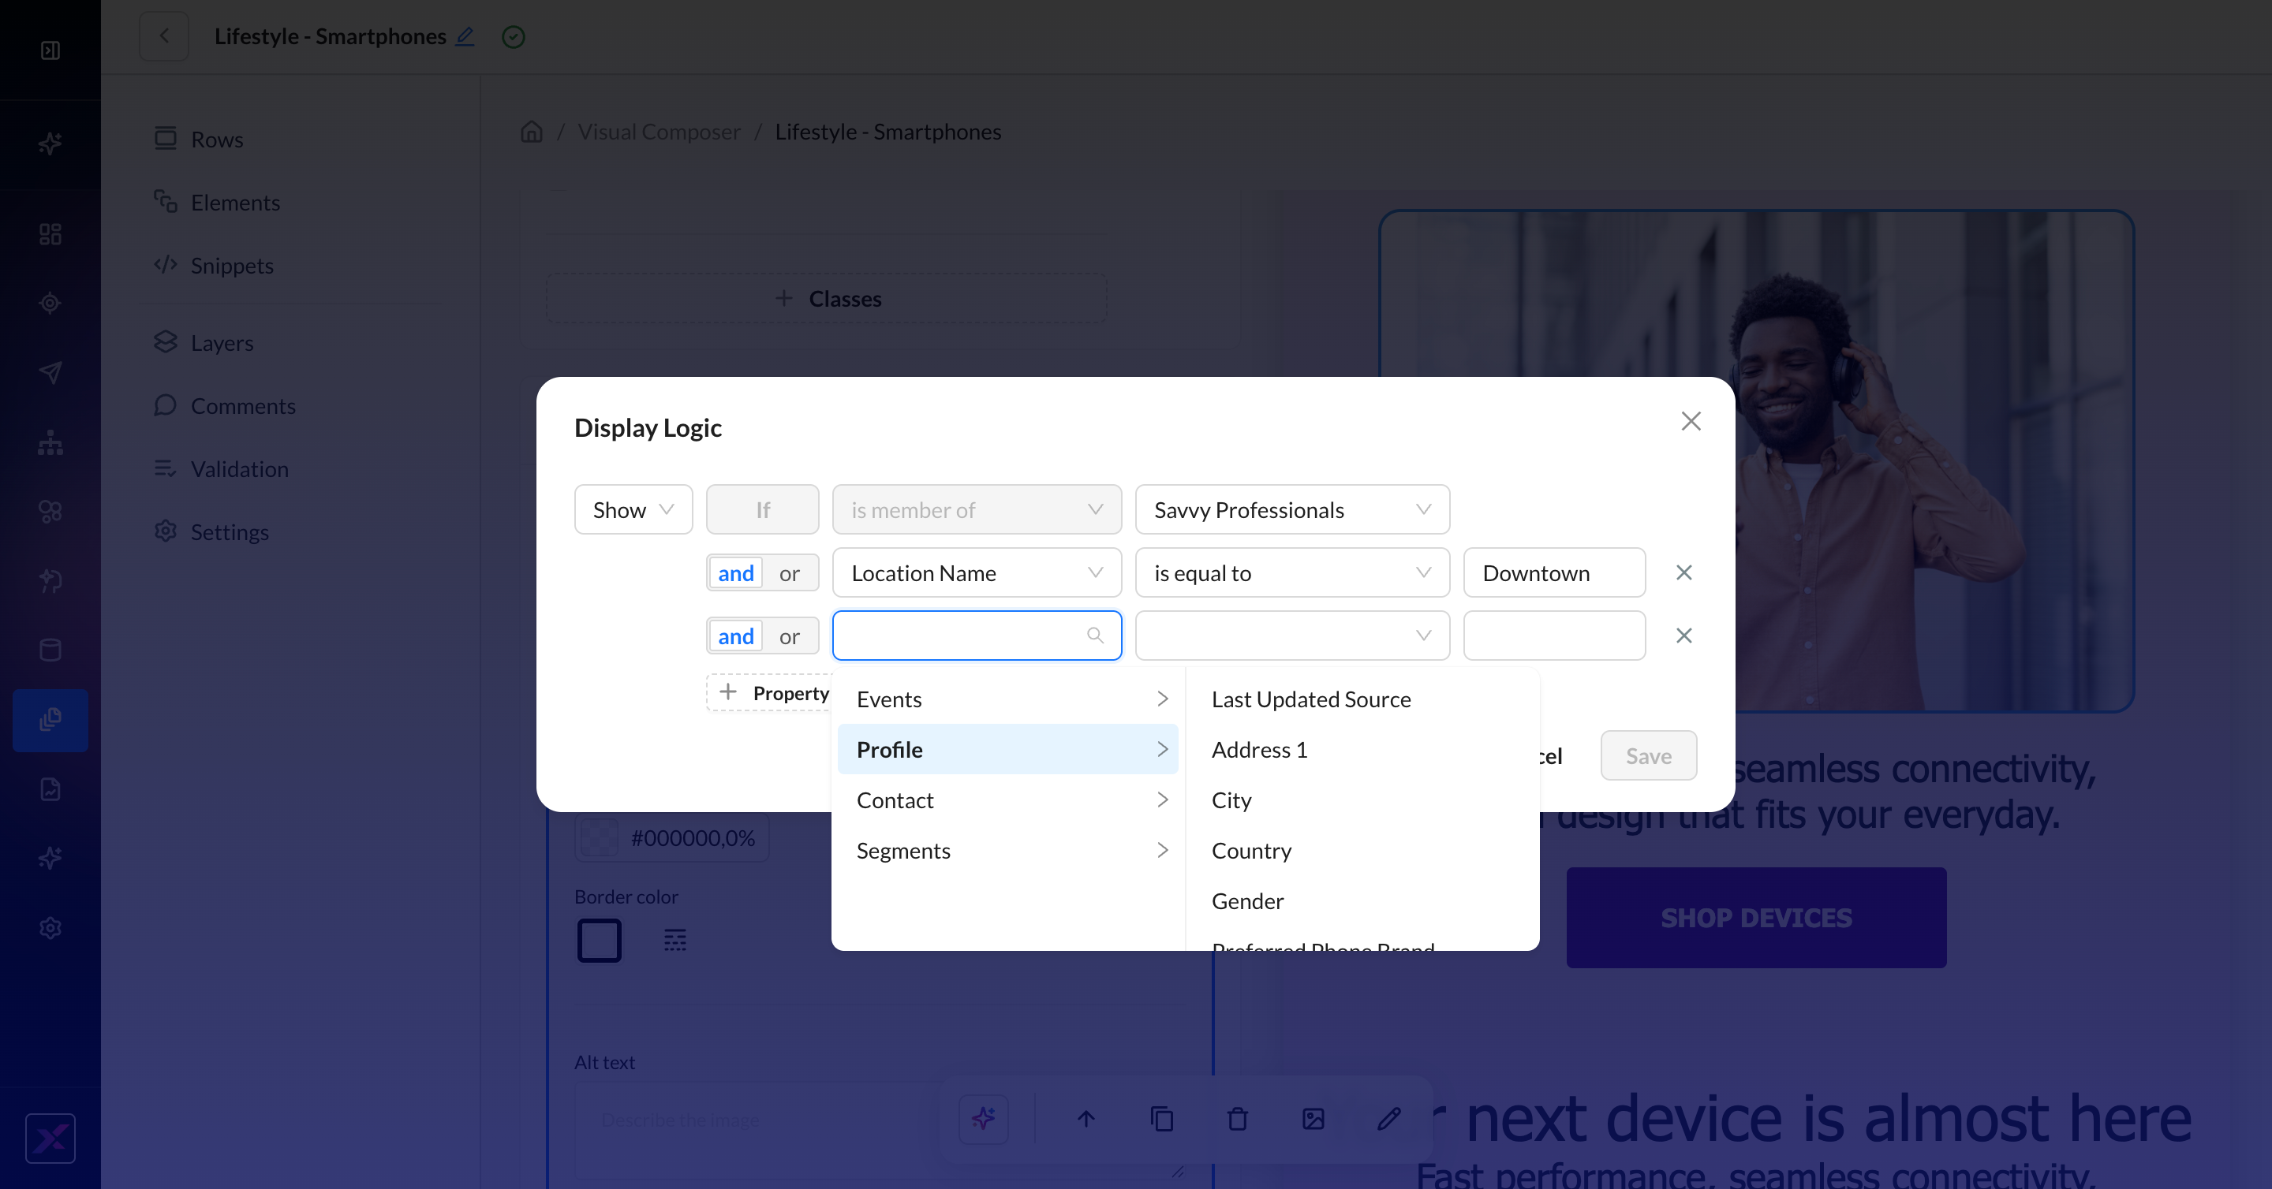The height and width of the screenshot is (1189, 2272).
Task: Open the background color #000000,0% swatch
Action: point(600,838)
